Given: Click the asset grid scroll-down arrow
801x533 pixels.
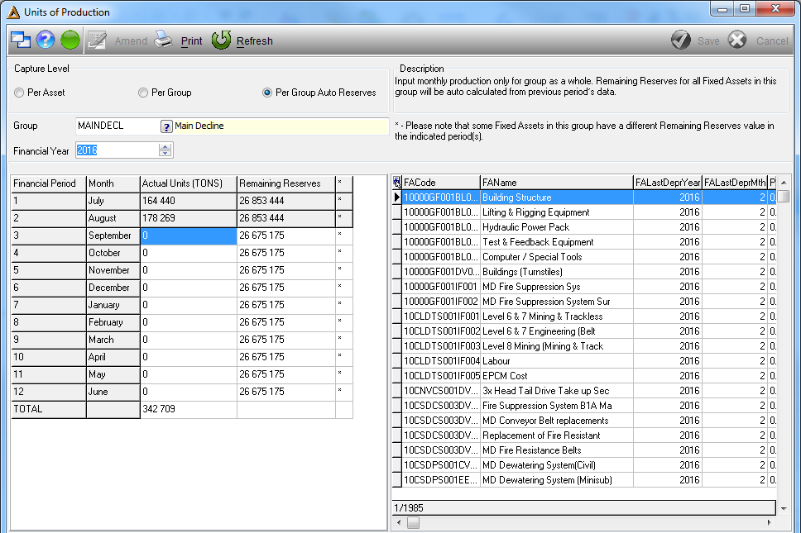Looking at the screenshot, I should point(784,508).
